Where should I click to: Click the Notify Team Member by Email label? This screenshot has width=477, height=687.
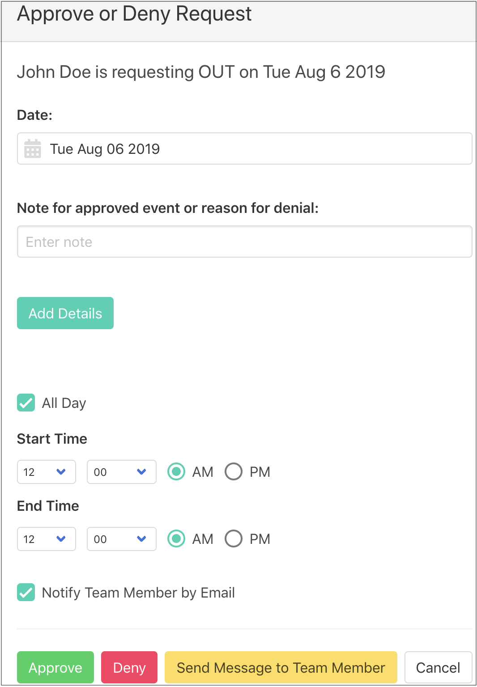138,593
